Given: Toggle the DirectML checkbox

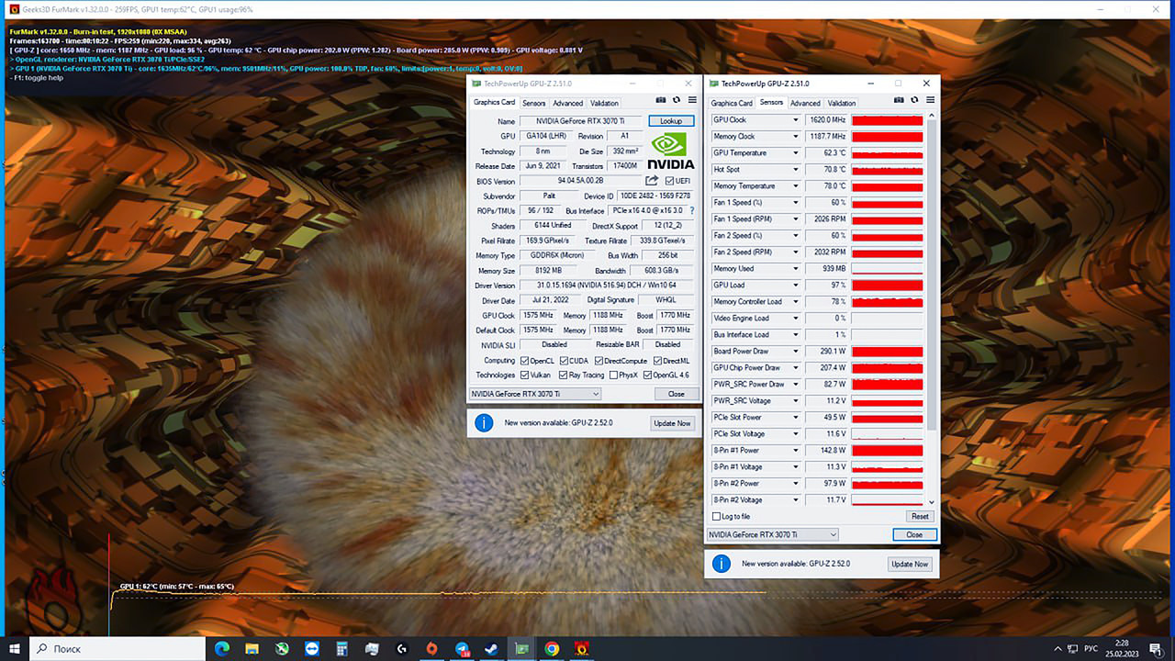Looking at the screenshot, I should (657, 361).
